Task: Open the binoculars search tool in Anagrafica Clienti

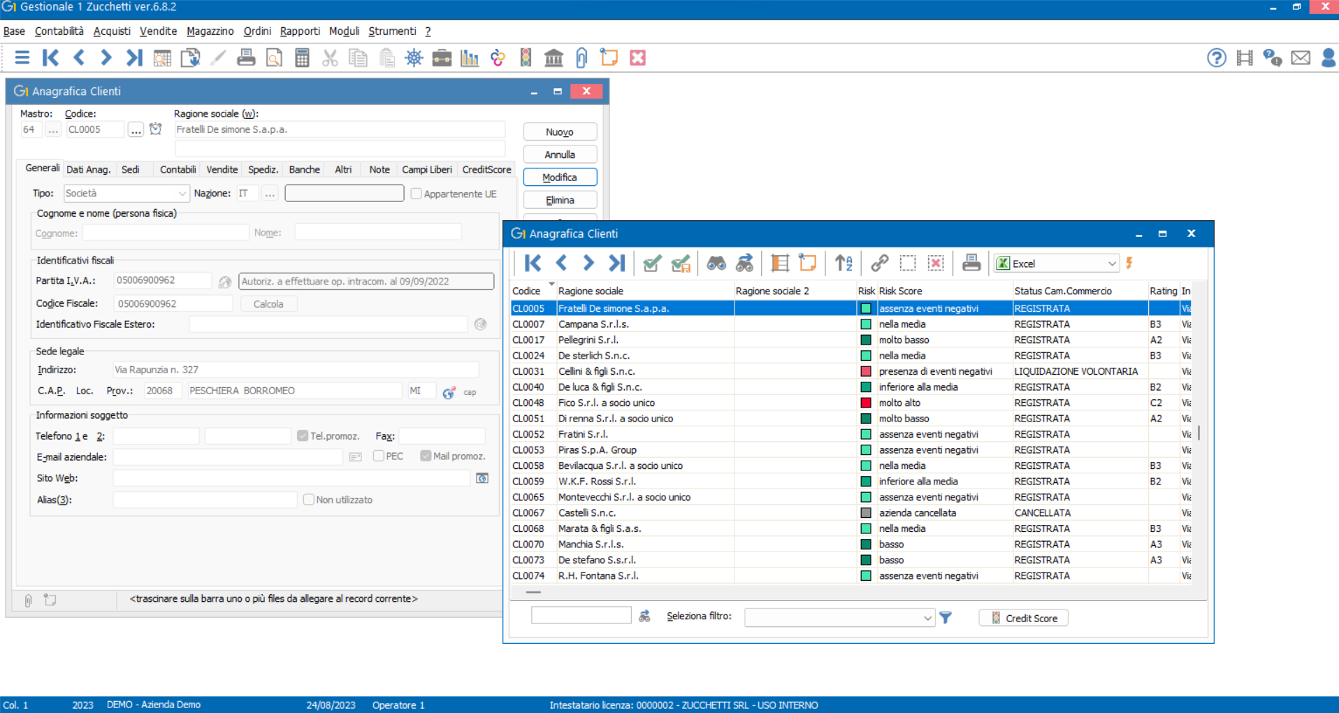Action: pos(717,263)
